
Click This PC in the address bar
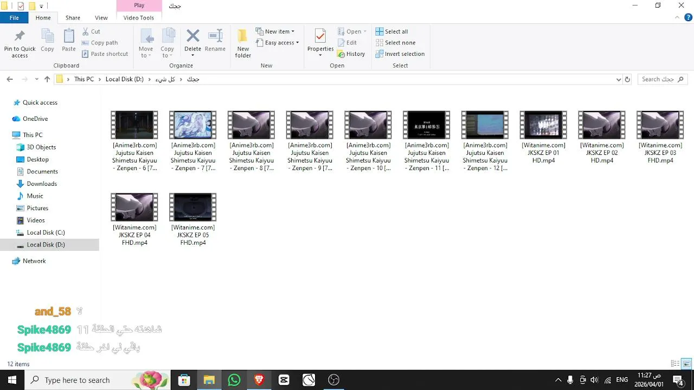point(84,79)
